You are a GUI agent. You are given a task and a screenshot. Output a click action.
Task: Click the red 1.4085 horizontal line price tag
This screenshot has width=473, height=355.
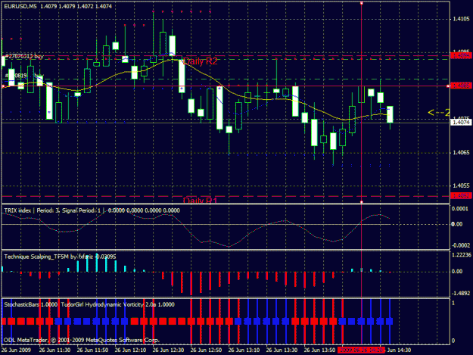(x=461, y=86)
